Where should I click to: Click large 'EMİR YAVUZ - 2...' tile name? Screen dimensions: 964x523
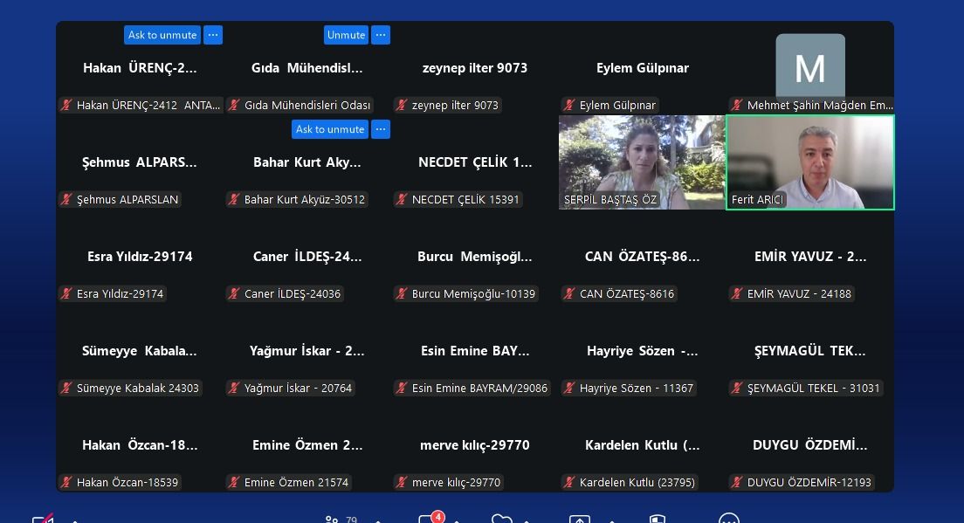tap(809, 257)
